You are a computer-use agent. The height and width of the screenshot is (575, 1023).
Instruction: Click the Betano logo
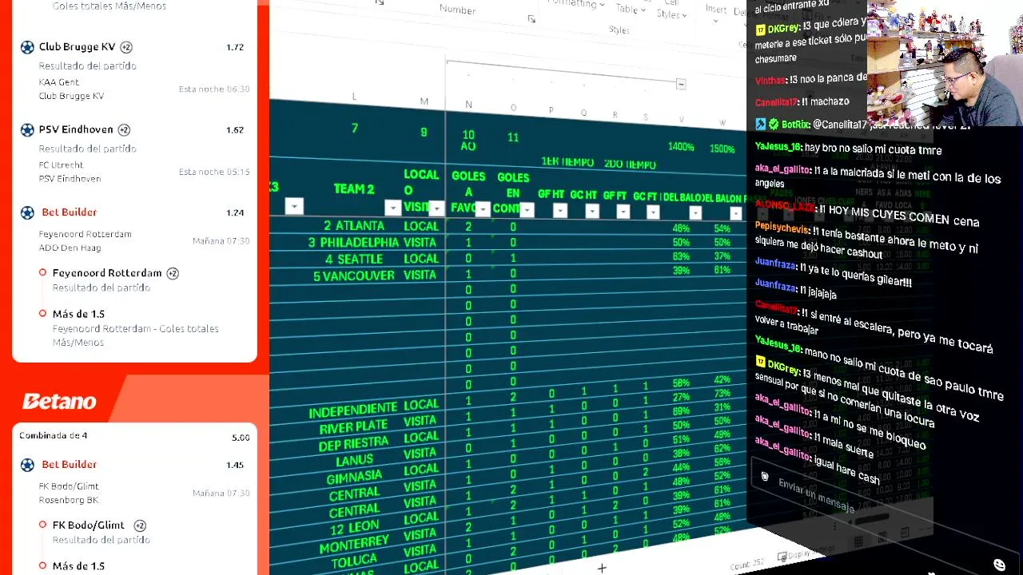point(59,401)
